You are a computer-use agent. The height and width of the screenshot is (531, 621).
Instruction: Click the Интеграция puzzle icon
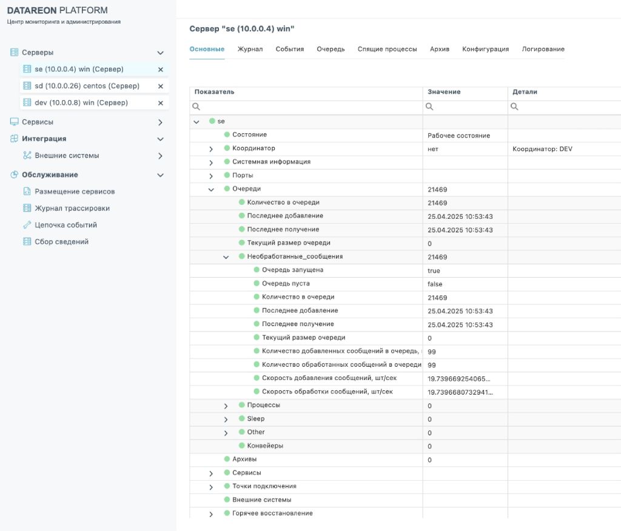pos(15,139)
